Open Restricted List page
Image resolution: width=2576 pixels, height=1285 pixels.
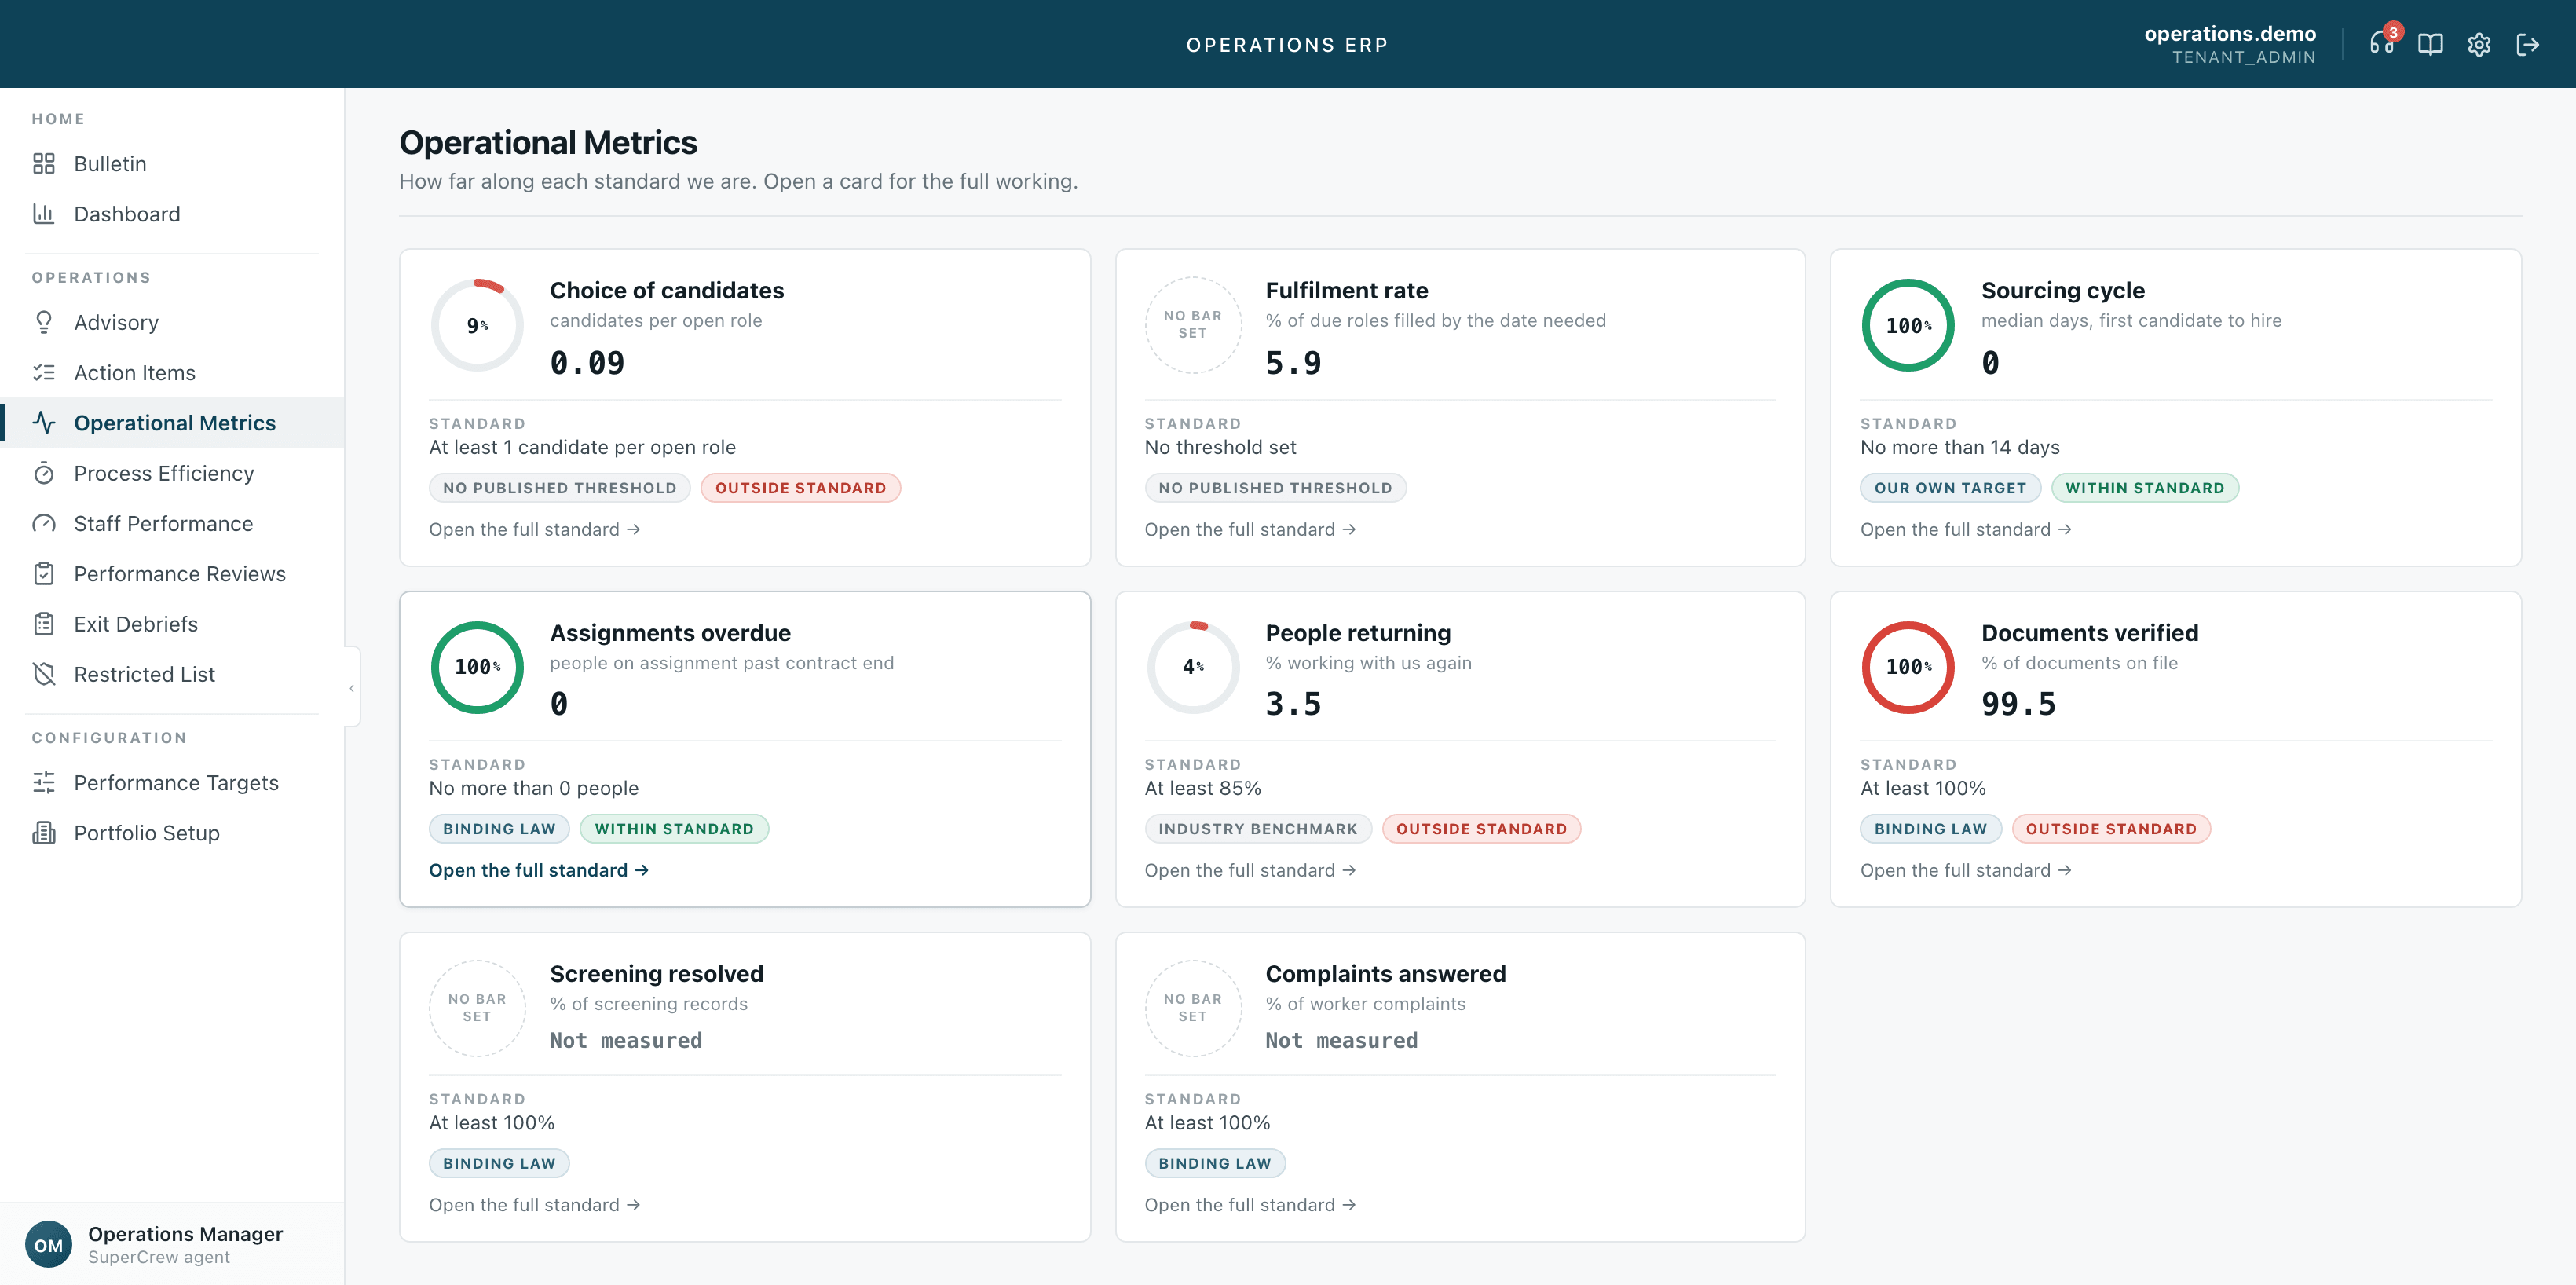coord(172,674)
